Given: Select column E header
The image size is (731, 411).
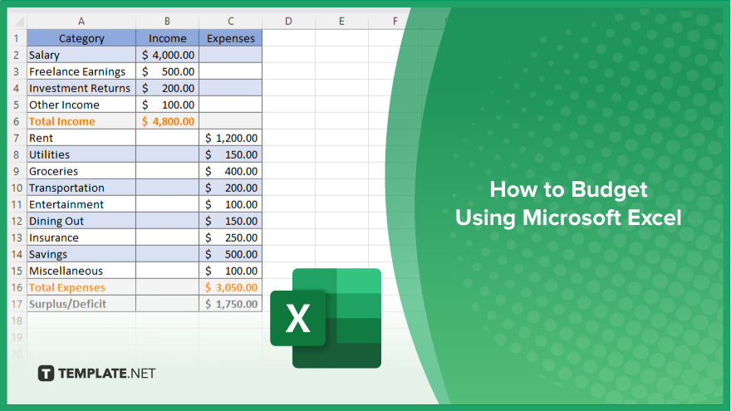Looking at the screenshot, I should tap(341, 21).
